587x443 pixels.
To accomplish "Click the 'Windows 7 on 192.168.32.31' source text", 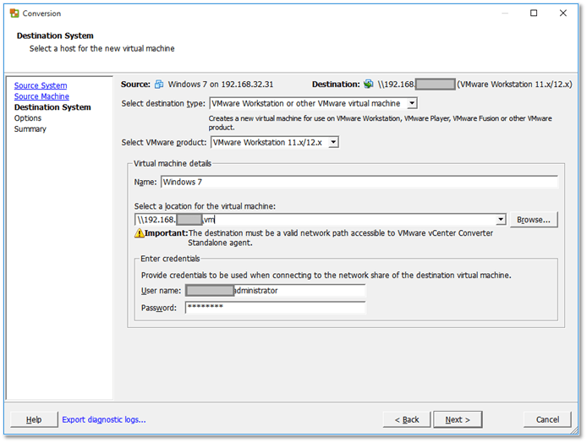I will pyautogui.click(x=221, y=85).
